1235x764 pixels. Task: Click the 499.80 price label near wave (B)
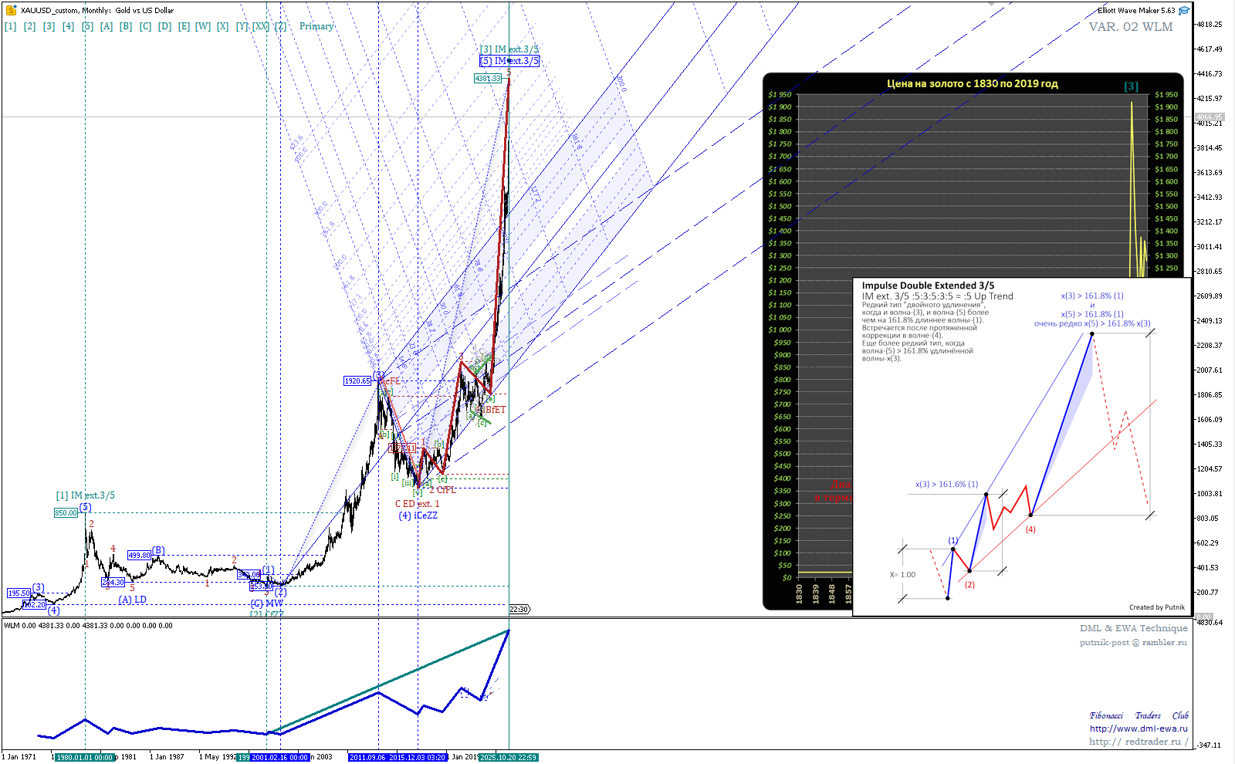pos(139,556)
